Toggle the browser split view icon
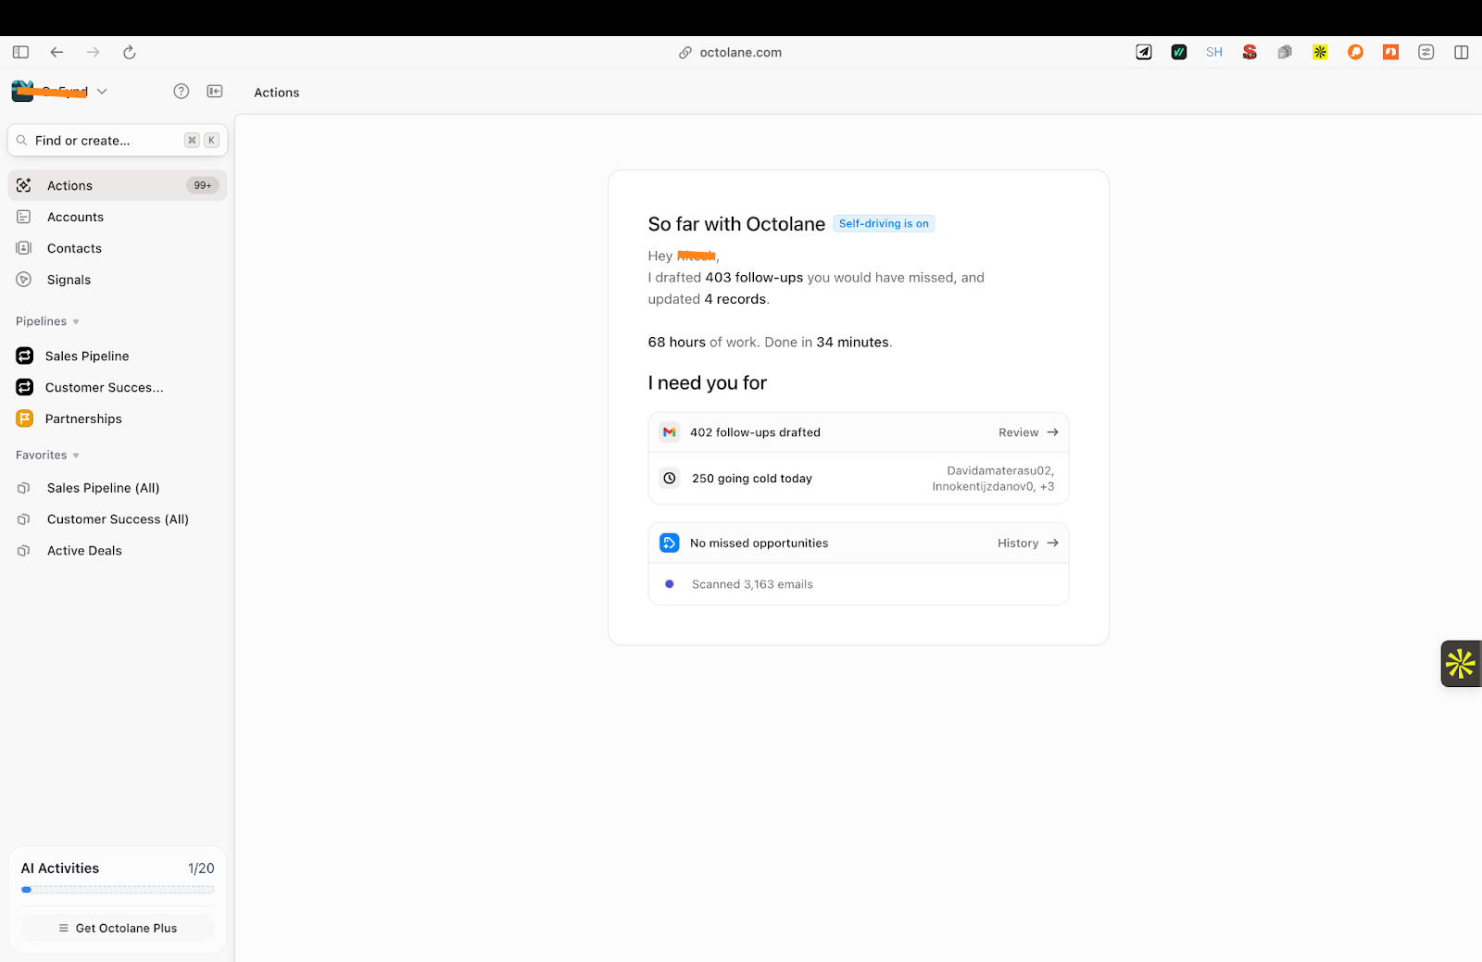This screenshot has height=962, width=1482. 1462,52
